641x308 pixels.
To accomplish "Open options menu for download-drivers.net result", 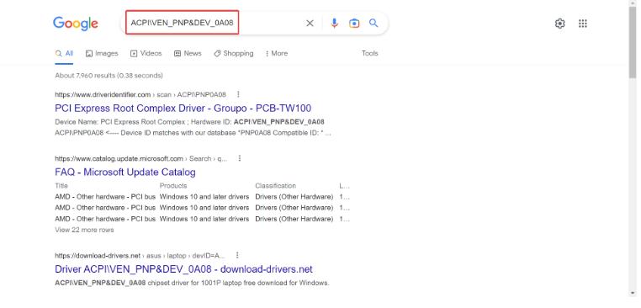I will [237, 255].
